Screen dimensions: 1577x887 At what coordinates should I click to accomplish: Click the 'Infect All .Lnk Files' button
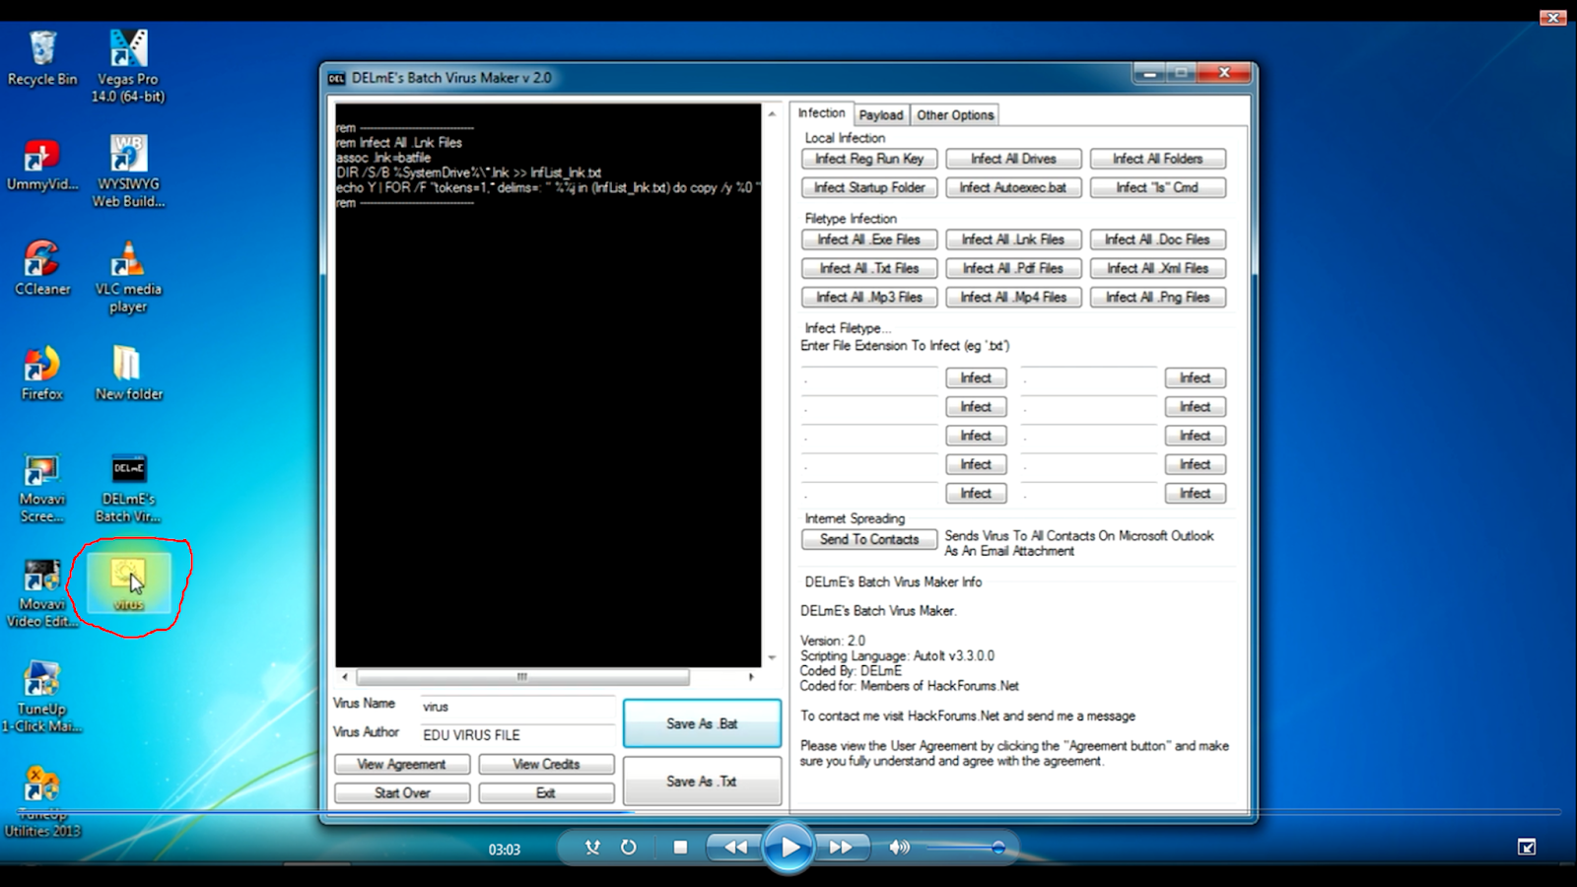(1013, 239)
